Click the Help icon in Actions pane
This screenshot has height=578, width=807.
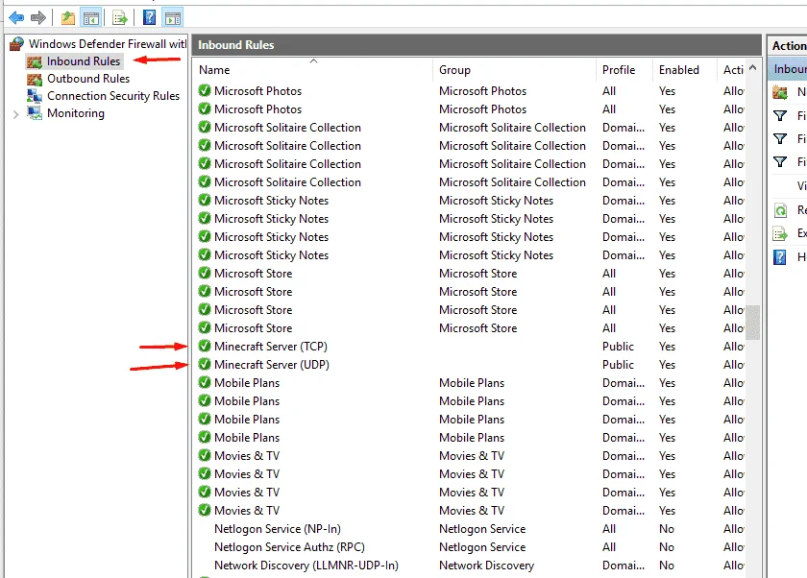[780, 257]
